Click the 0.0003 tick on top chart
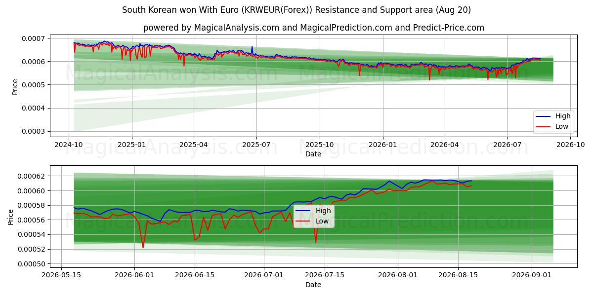The height and width of the screenshot is (296, 593). point(34,131)
